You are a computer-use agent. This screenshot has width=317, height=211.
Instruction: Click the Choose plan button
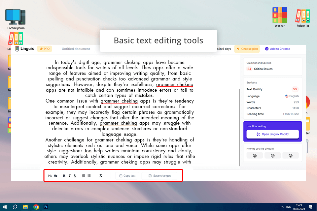pyautogui.click(x=247, y=49)
